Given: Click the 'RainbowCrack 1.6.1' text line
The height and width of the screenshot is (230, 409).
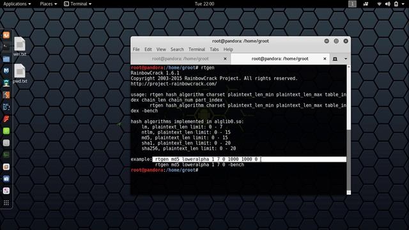Looking at the screenshot, I should point(155,73).
